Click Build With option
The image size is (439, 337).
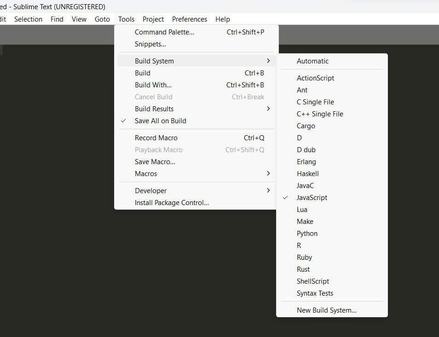(x=196, y=85)
